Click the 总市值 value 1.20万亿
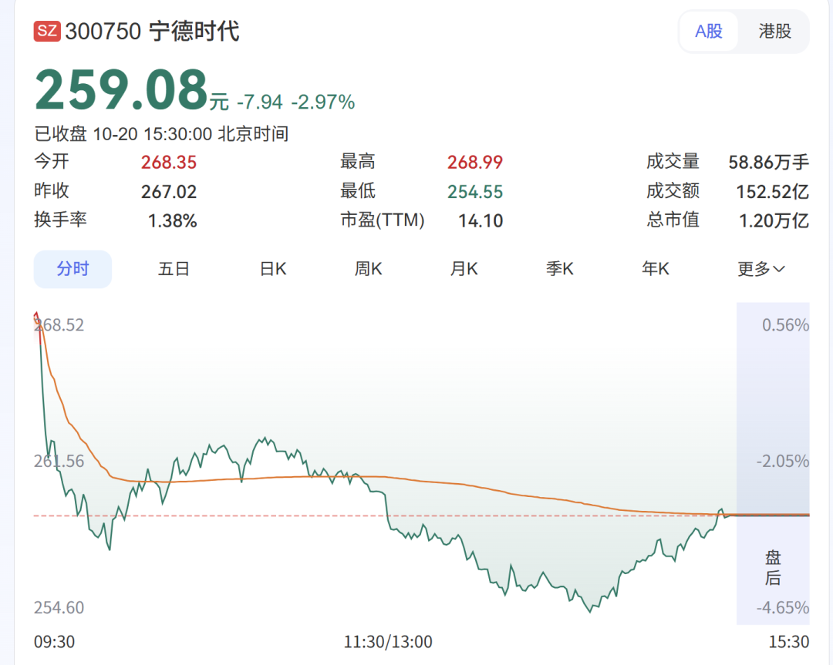The width and height of the screenshot is (833, 665). point(774,221)
